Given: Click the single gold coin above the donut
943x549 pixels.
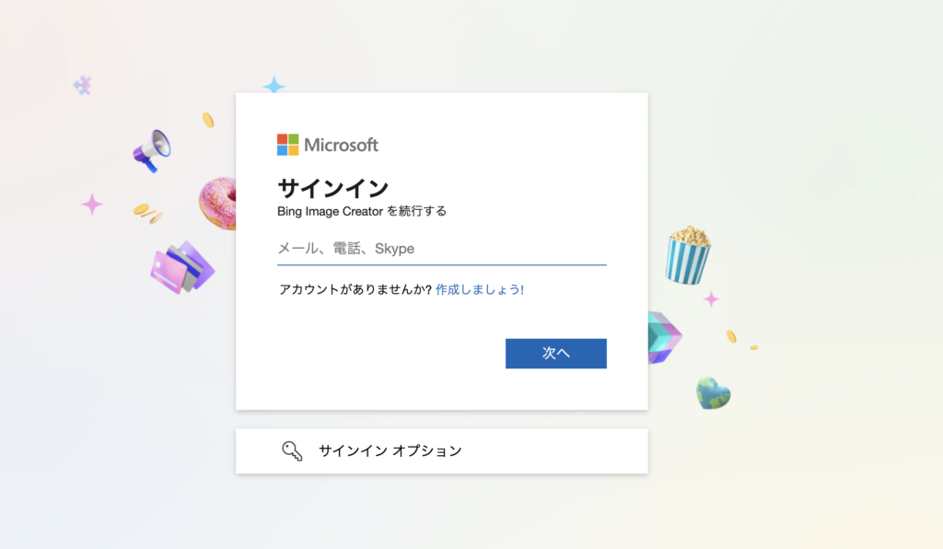Looking at the screenshot, I should coord(208,120).
